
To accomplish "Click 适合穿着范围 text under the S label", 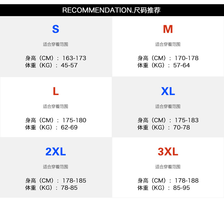I will click(x=56, y=44).
